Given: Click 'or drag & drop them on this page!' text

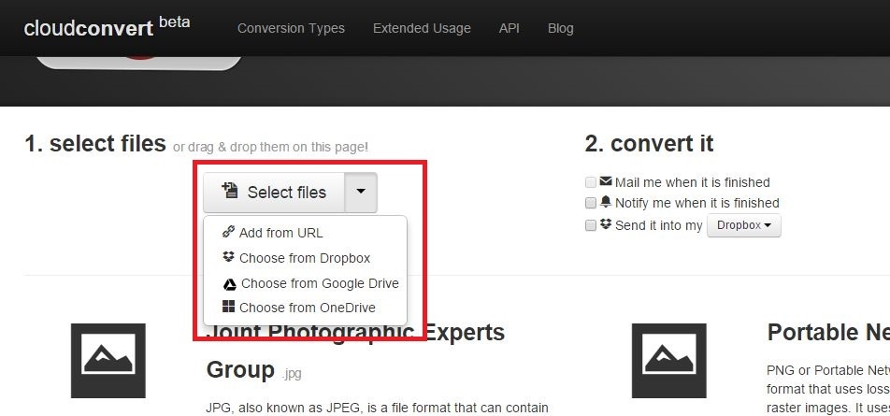Looking at the screenshot, I should [x=271, y=147].
